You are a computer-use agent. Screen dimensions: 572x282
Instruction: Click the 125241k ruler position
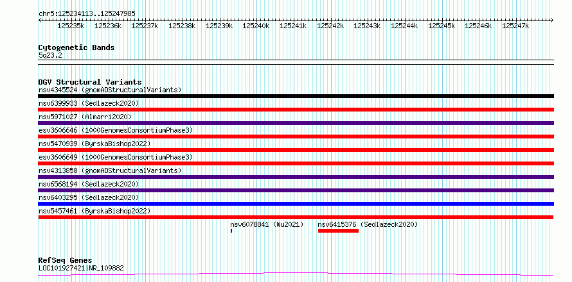(293, 26)
